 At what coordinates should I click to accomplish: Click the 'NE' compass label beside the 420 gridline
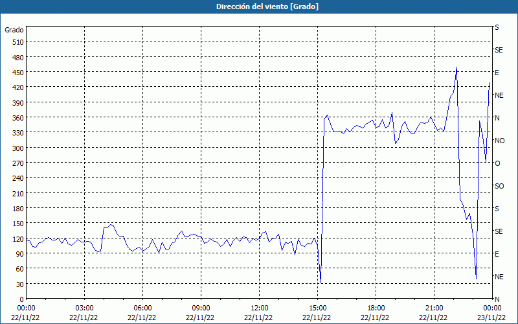[499, 95]
